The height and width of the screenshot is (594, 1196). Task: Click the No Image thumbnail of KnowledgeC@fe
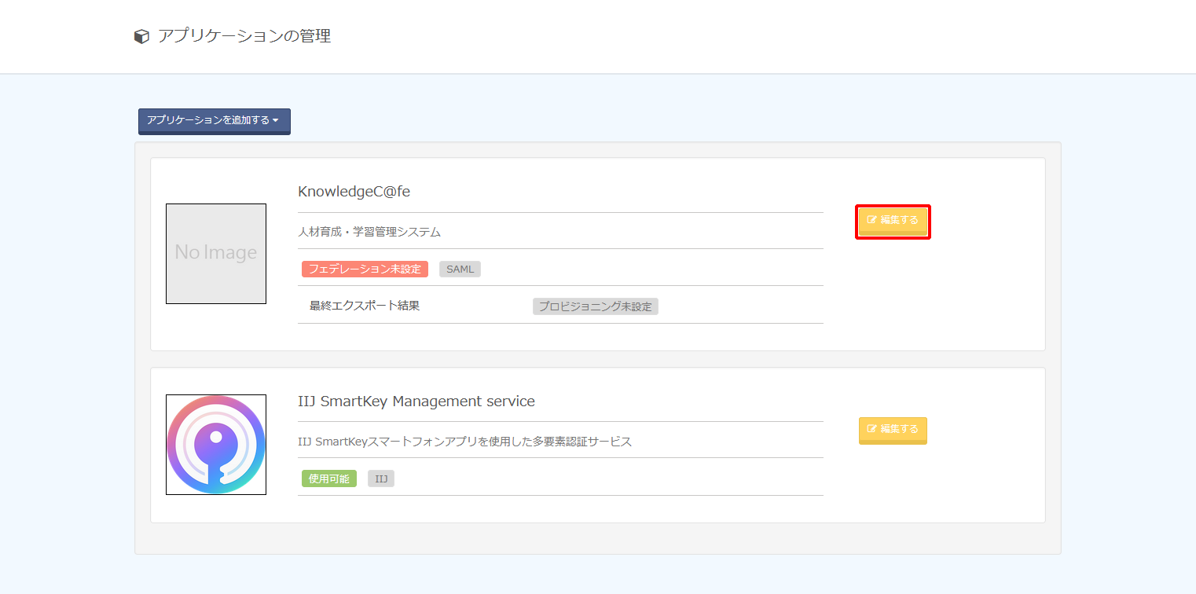pos(216,254)
